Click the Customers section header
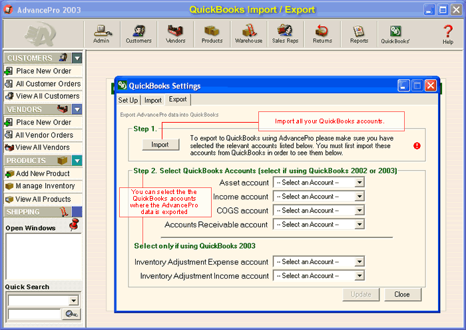The image size is (466, 330). coord(37,58)
